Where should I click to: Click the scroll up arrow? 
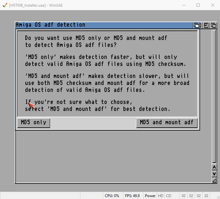(x=214, y=167)
